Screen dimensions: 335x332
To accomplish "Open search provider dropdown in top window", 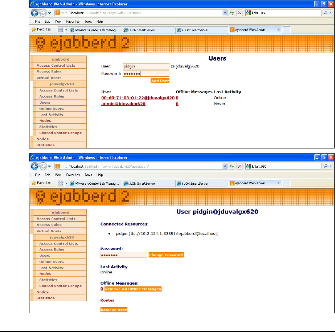I will pyautogui.click(x=331, y=13).
